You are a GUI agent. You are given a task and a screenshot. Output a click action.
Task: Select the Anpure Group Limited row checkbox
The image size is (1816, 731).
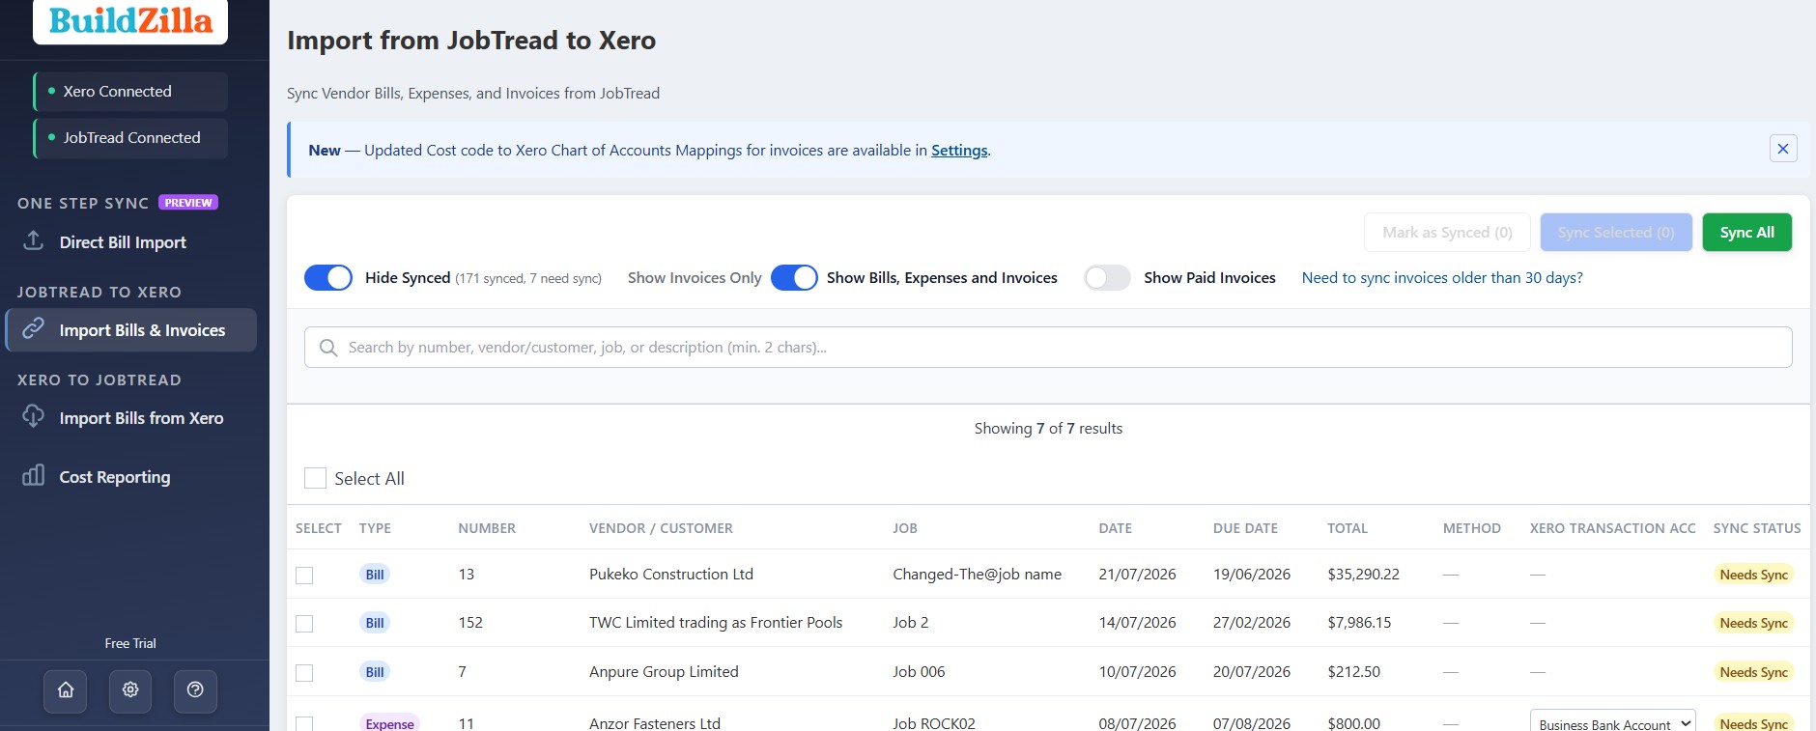(304, 672)
